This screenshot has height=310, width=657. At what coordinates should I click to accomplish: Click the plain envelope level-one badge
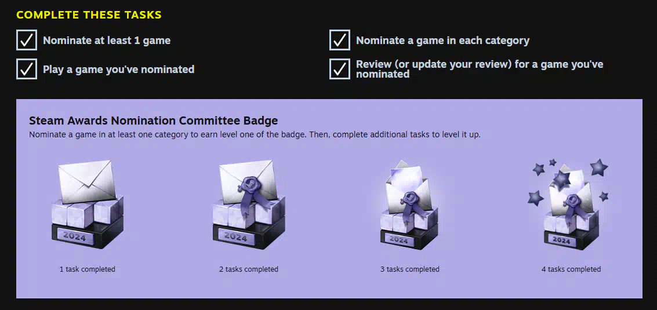pyautogui.click(x=88, y=205)
